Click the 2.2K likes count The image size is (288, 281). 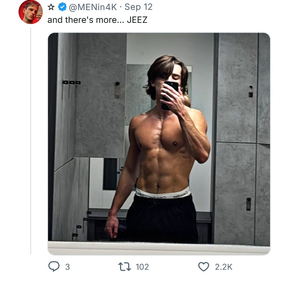[x=224, y=267]
